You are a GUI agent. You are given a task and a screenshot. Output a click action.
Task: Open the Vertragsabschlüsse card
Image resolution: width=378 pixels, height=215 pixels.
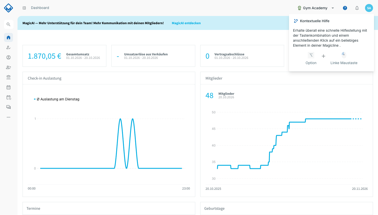coord(242,56)
